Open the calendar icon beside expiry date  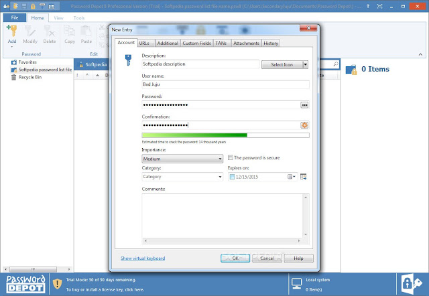coord(303,177)
